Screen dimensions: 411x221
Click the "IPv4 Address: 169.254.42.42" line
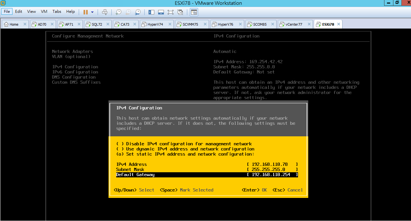tap(248, 62)
